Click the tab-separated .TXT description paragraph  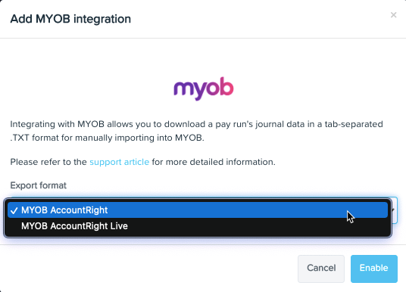[x=196, y=131]
